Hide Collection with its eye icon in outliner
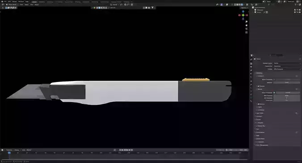 297,10
